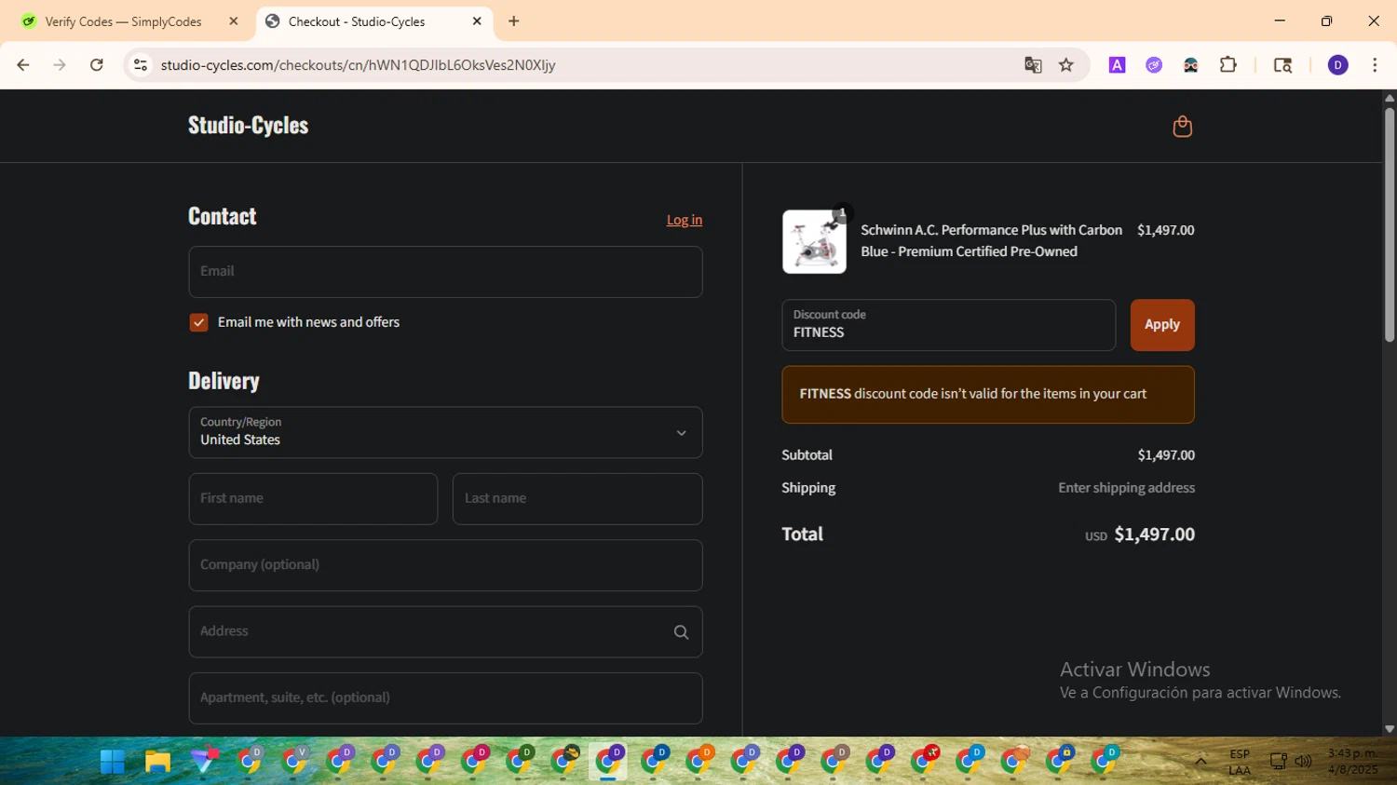Focus the Apartment, suite field
The width and height of the screenshot is (1397, 785).
[445, 698]
